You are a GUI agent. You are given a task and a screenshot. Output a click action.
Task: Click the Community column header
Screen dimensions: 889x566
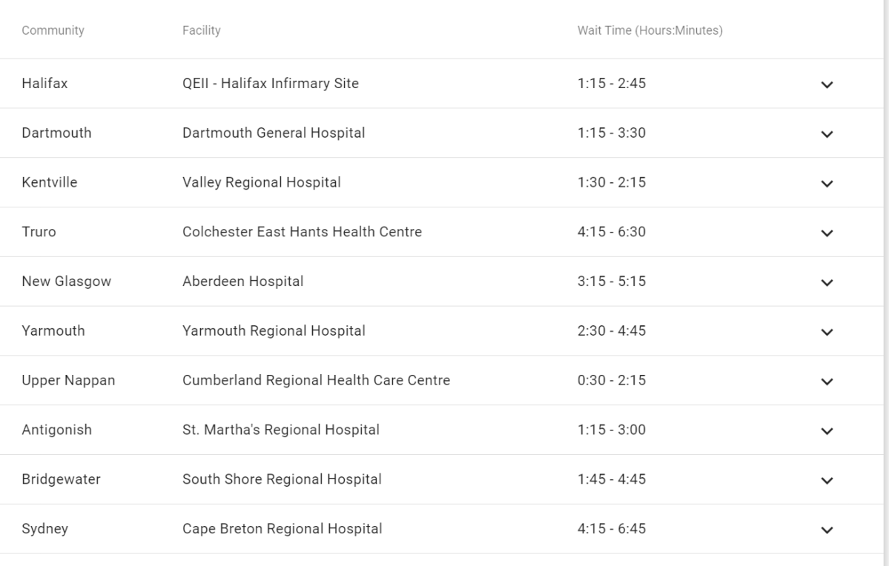click(53, 30)
